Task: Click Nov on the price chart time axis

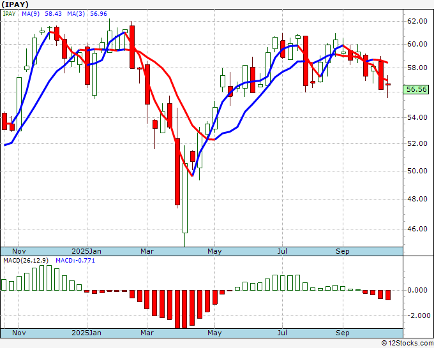Action: (x=19, y=251)
